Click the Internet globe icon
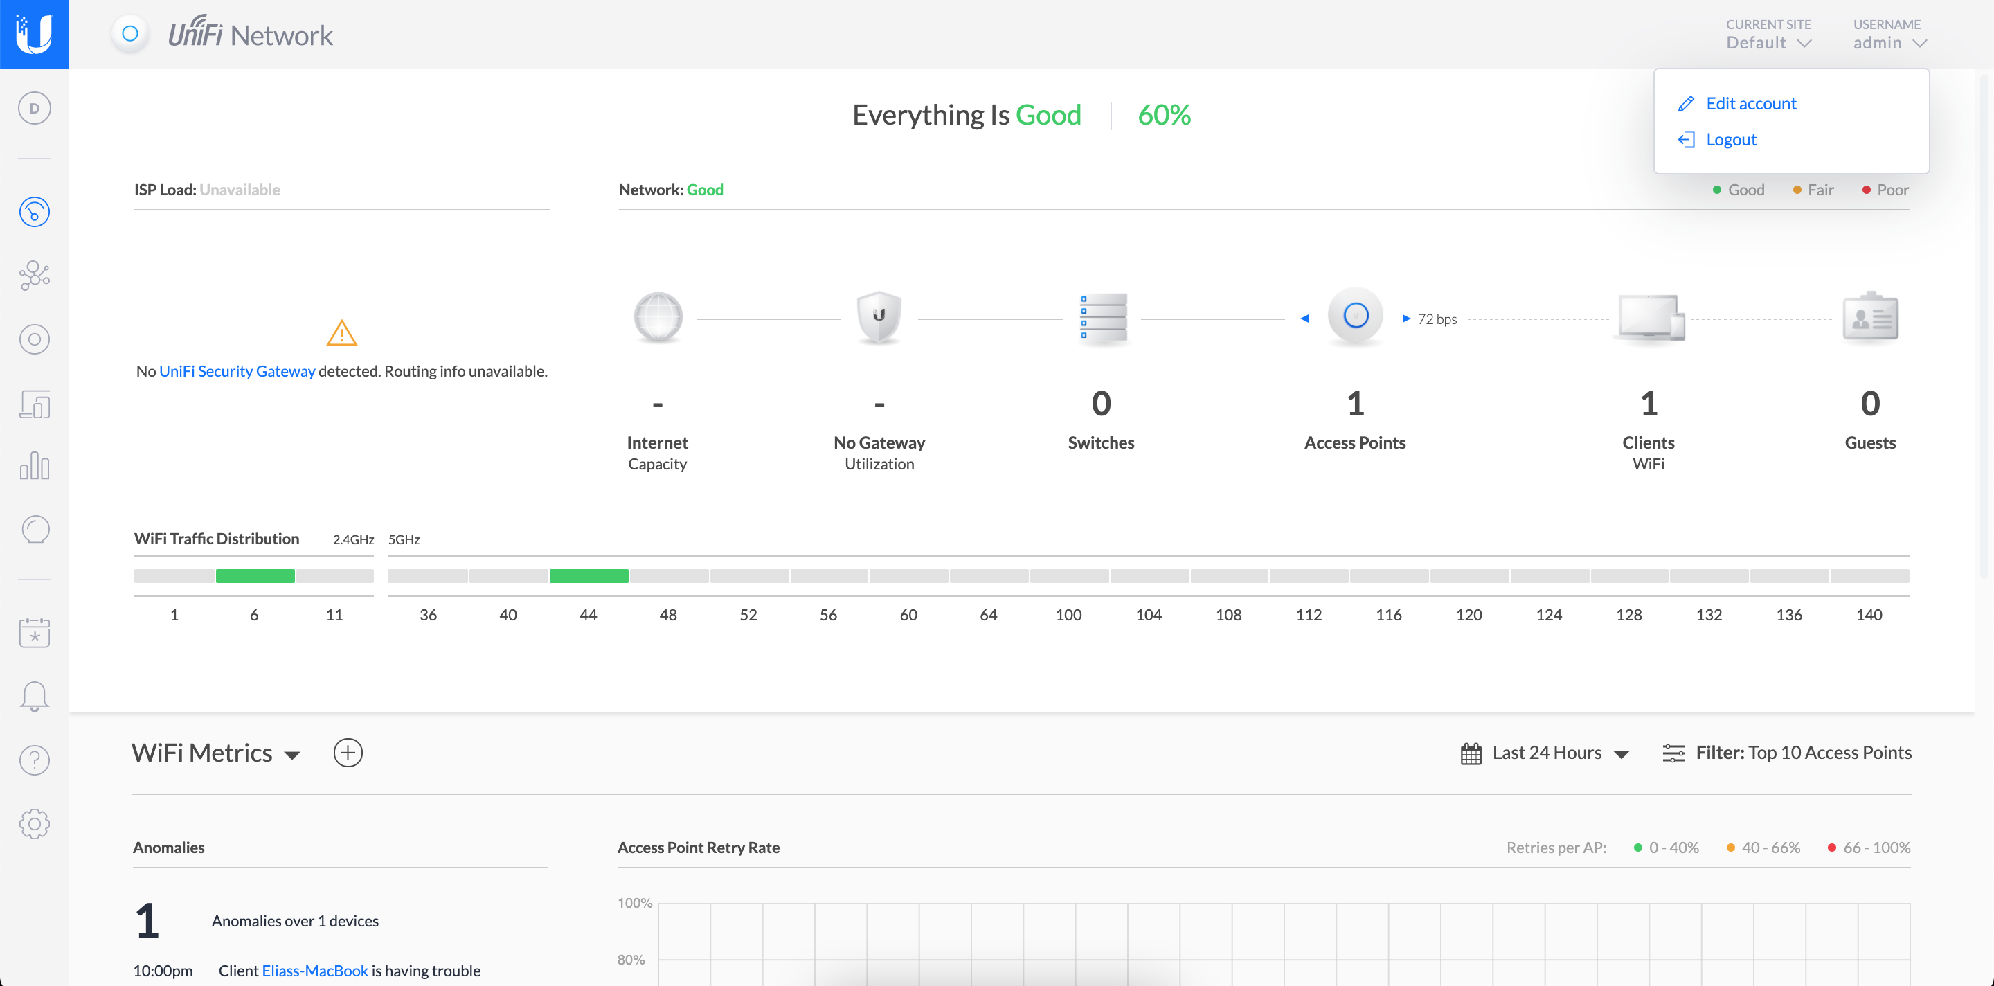The height and width of the screenshot is (986, 1994). [658, 317]
